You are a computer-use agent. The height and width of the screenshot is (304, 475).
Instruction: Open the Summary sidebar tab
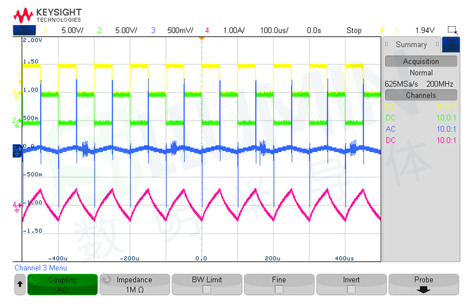[411, 44]
